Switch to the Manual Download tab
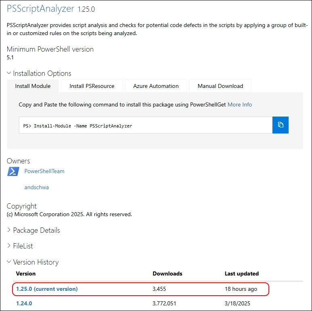Screen dimensions: 312x311 pos(220,86)
